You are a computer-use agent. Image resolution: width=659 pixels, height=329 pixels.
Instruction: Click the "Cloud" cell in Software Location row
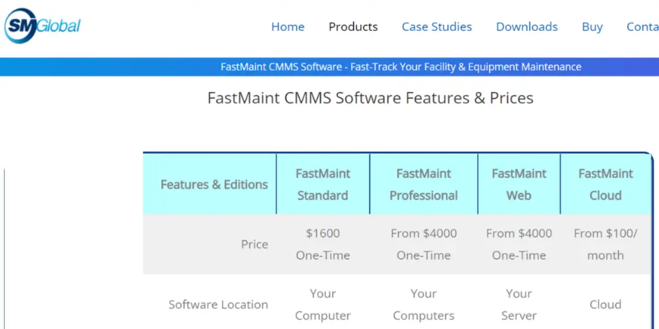606,305
